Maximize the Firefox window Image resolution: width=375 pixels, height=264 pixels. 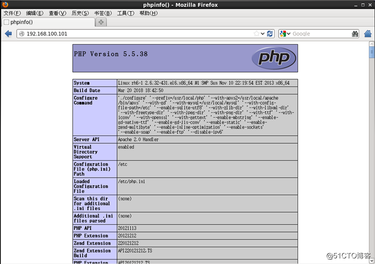point(363,5)
